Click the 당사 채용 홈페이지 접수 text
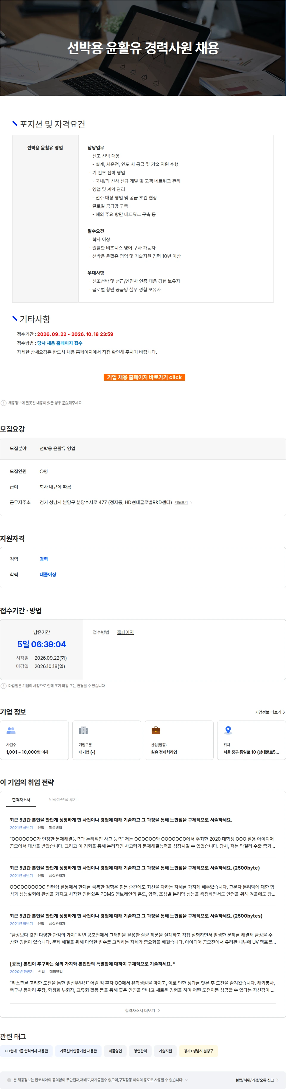286x1089 pixels. (60, 343)
